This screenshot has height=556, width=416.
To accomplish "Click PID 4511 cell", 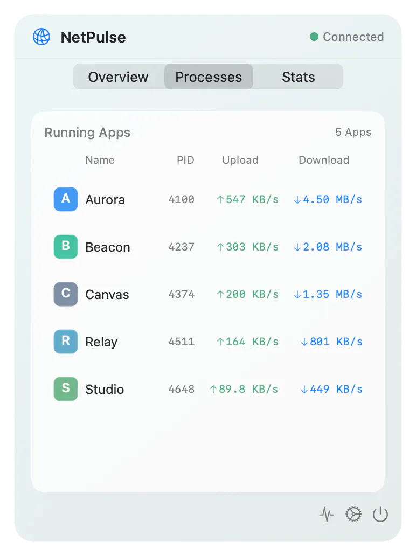I will pyautogui.click(x=181, y=342).
